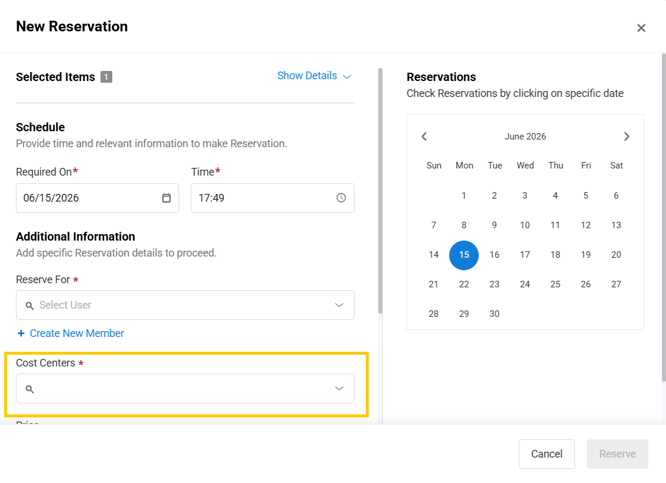Select June 15 highlighted date
Screen dimensions: 666x483
pos(464,255)
